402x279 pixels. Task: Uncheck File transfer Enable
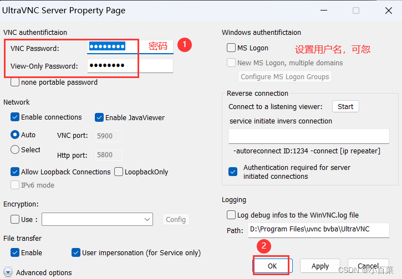[15, 252]
